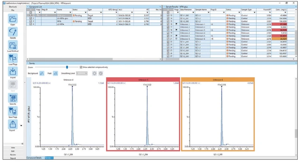The height and width of the screenshot is (162, 300).
Task: Uncheck sample row 27 checkbox
Action: coord(168,56)
